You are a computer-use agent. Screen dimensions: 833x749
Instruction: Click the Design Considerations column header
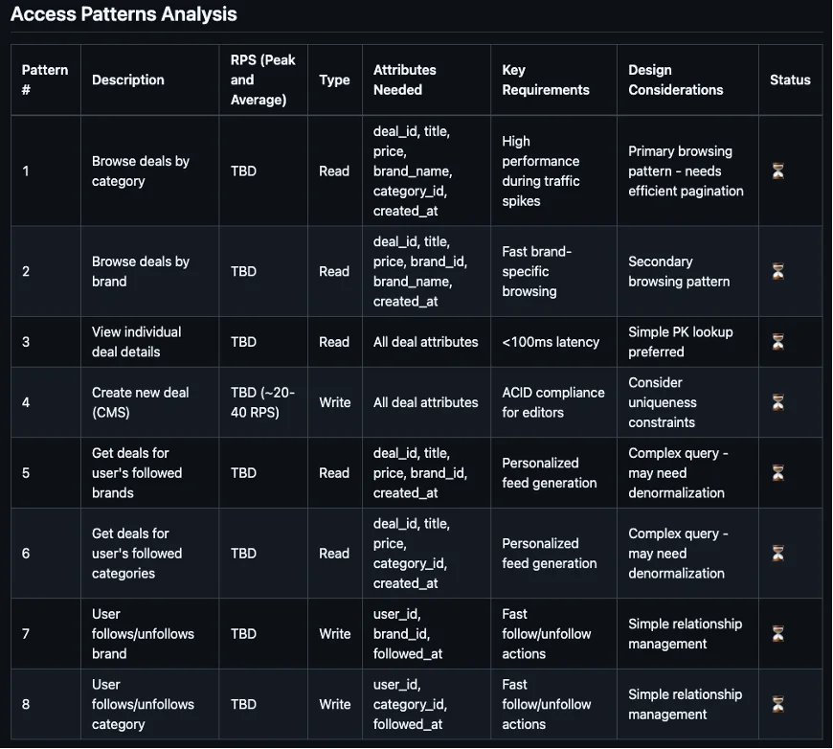point(676,79)
